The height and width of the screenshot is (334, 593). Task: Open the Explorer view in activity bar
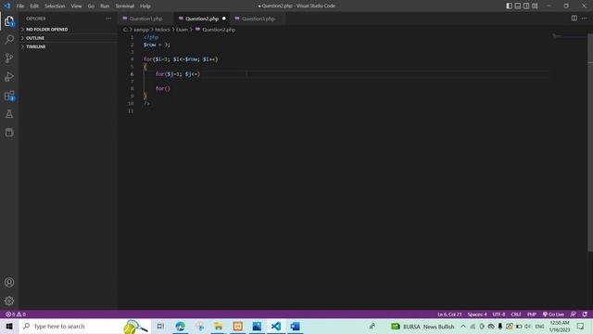(x=9, y=21)
